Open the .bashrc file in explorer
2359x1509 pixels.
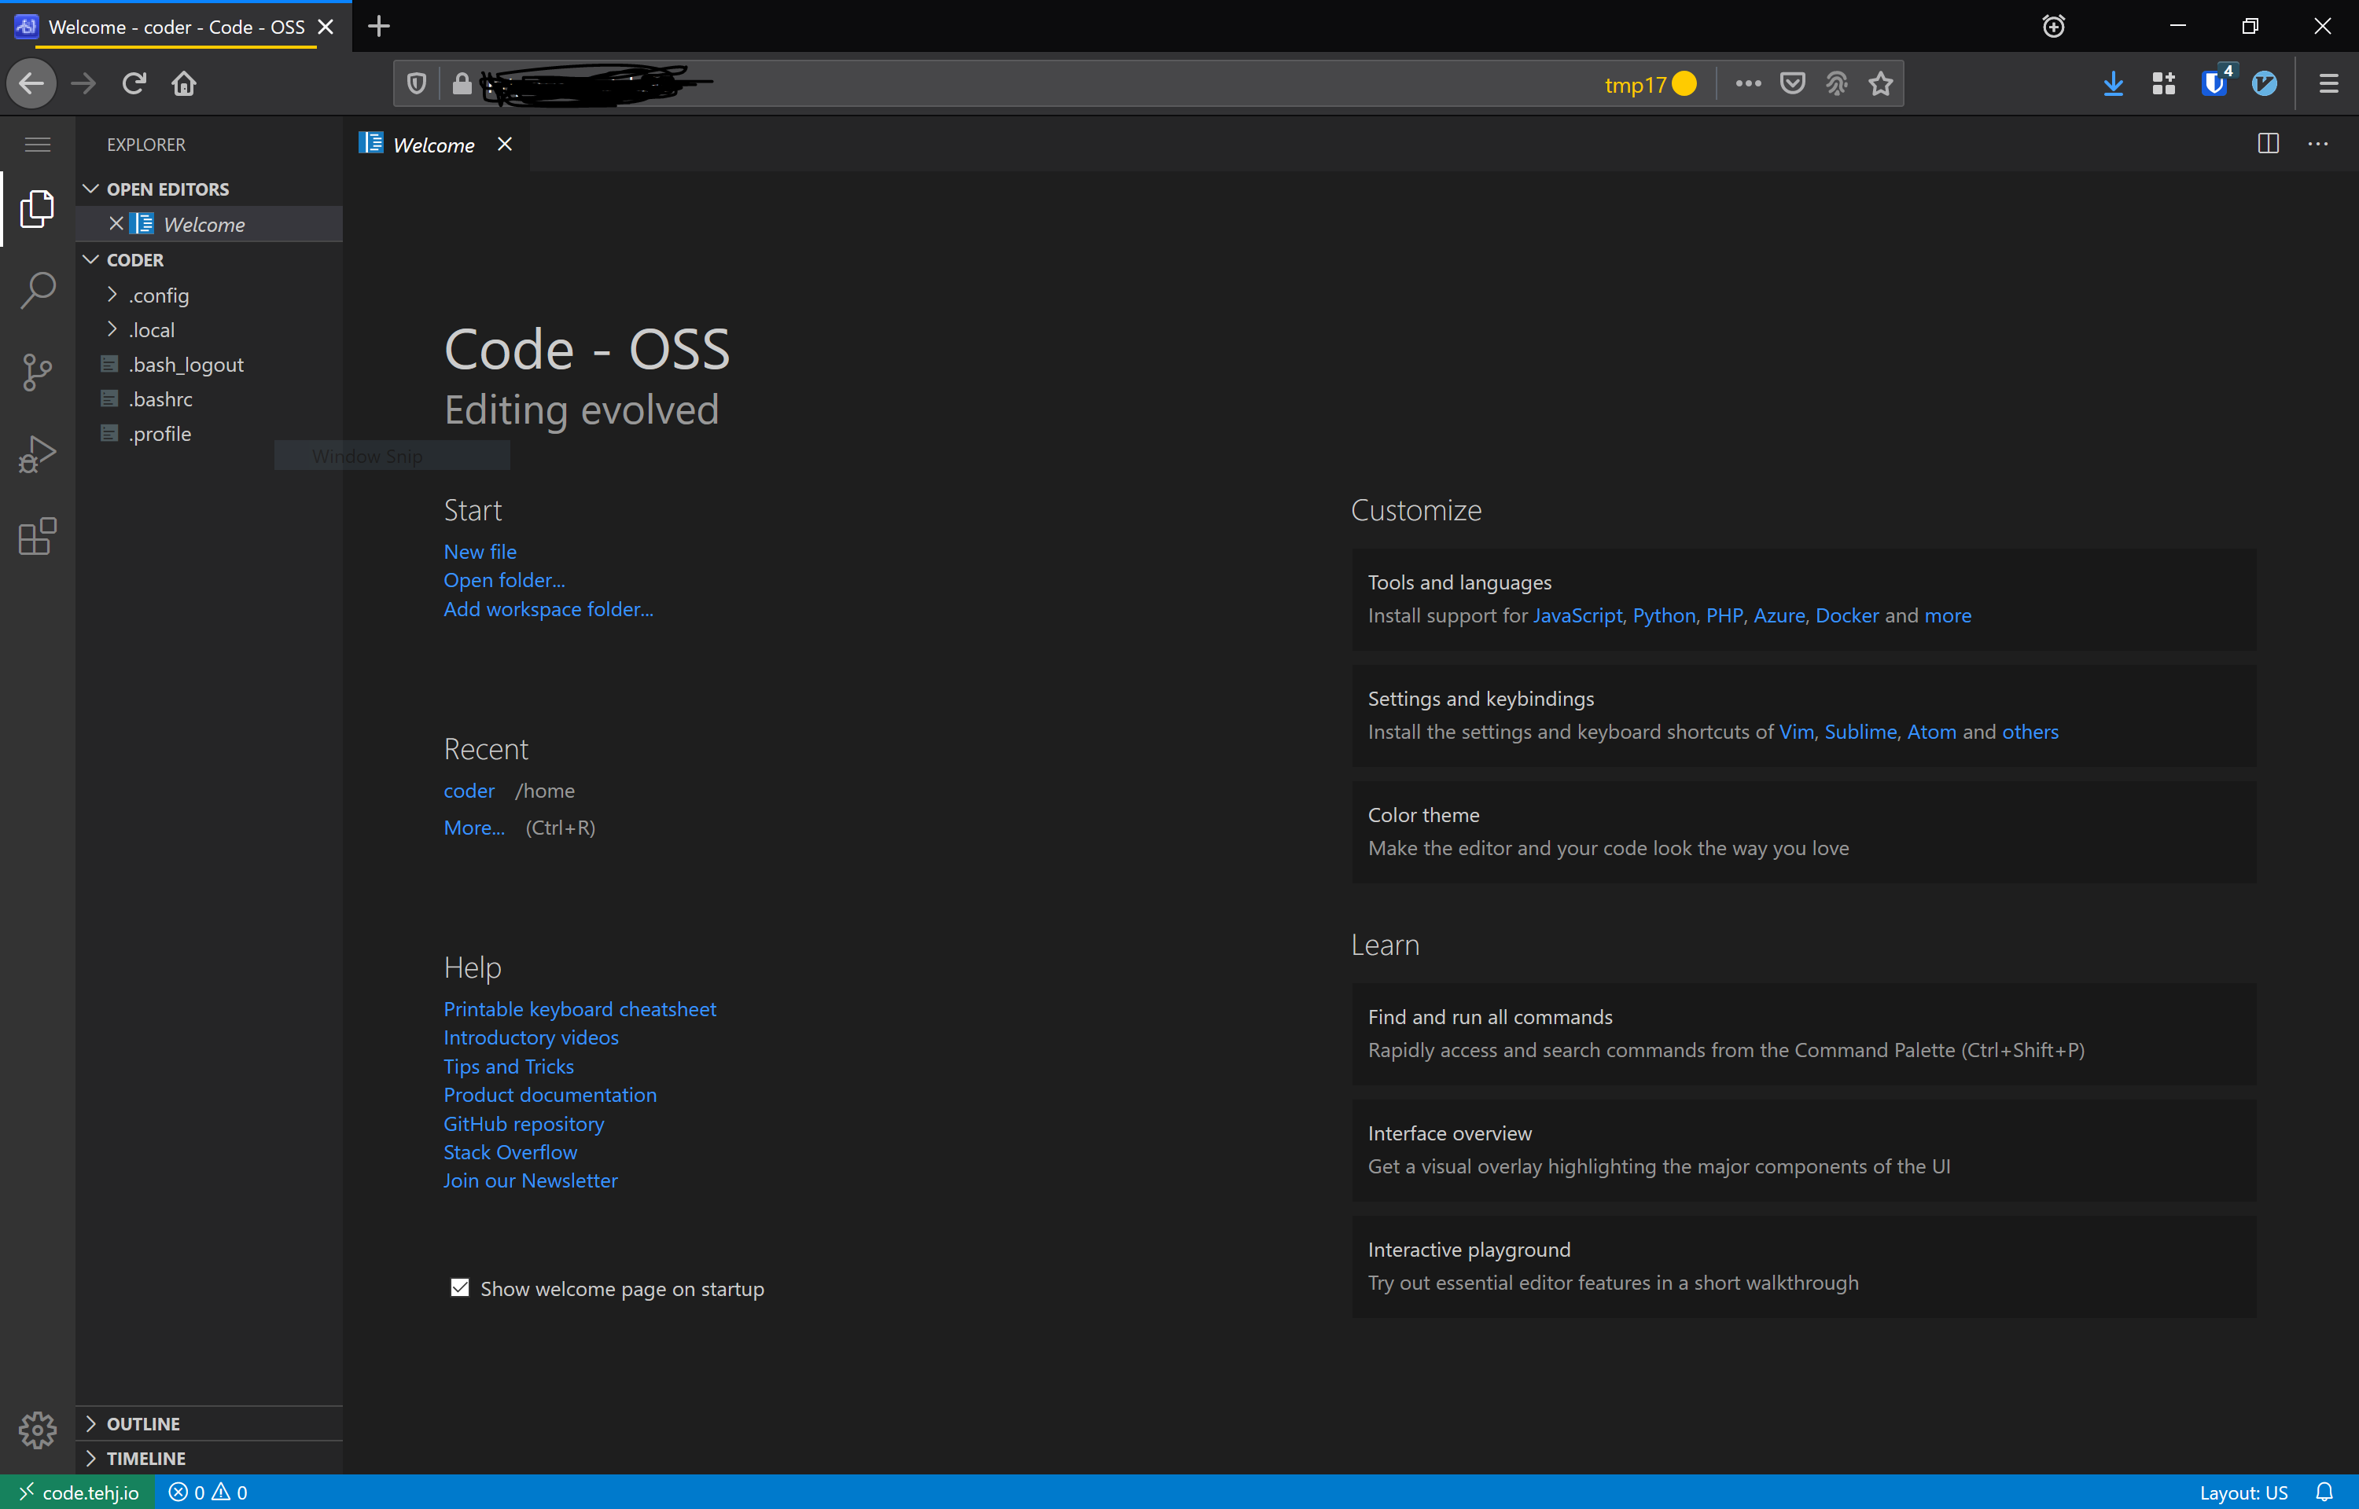click(x=160, y=398)
